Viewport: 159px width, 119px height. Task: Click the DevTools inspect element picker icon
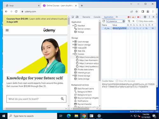coord(73,17)
